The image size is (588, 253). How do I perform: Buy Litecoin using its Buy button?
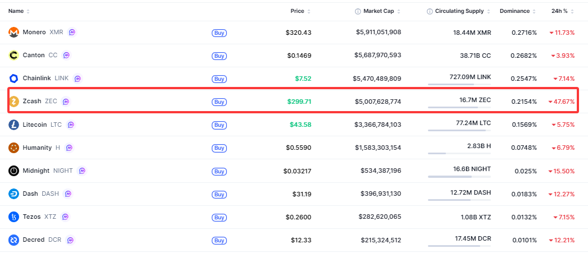[219, 125]
